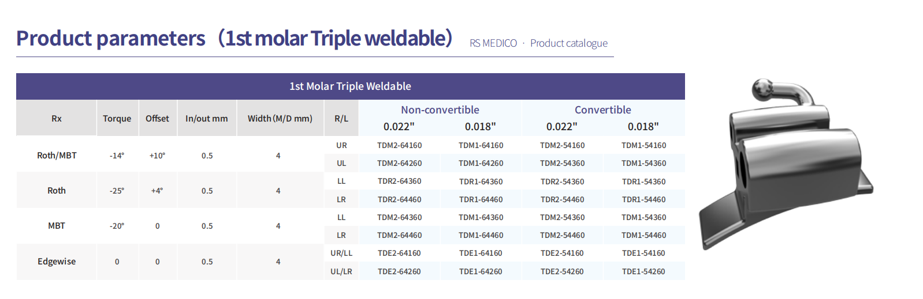Click the -25° torque value
This screenshot has width=923, height=299.
tap(117, 191)
